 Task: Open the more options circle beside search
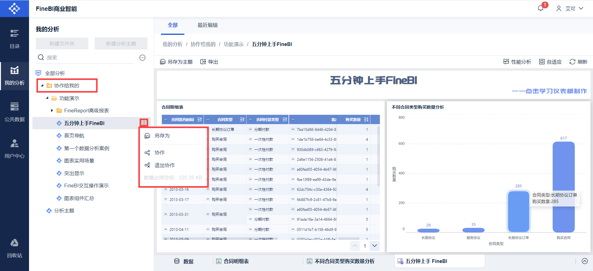pyautogui.click(x=142, y=58)
